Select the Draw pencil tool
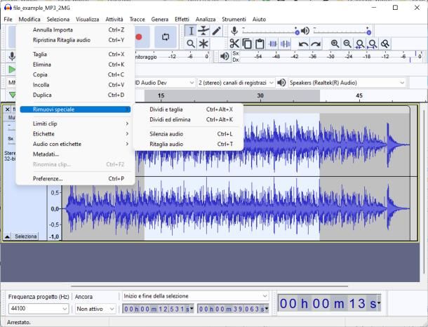 click(217, 31)
